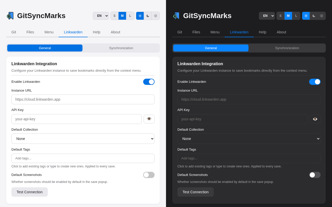Screen dimensions: 332x207
Task: Turn on Default Screenshots in dark panel
Action: click(315, 175)
